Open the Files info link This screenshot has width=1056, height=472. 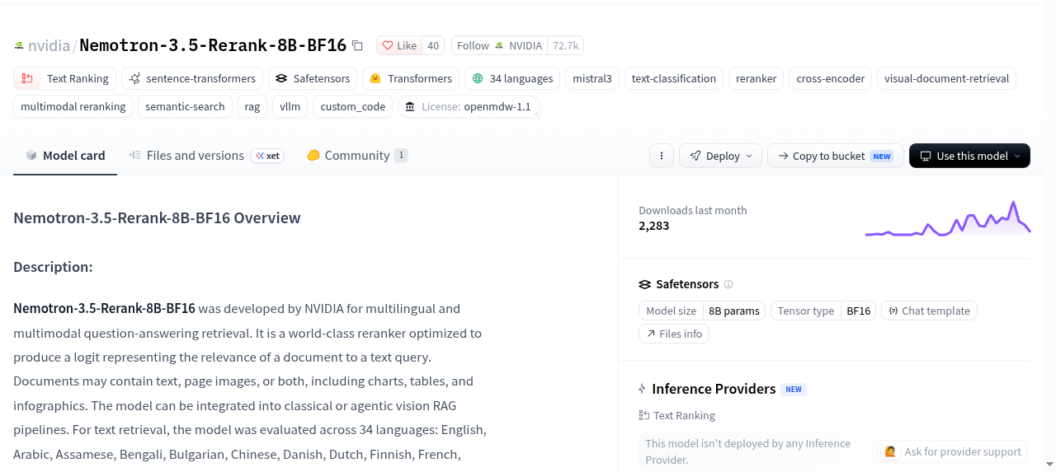pyautogui.click(x=674, y=334)
